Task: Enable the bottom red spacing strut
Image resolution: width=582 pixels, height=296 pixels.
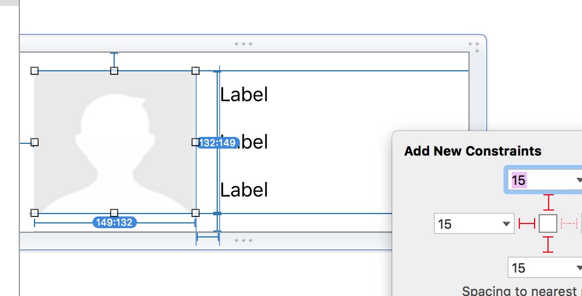Action: [548, 245]
